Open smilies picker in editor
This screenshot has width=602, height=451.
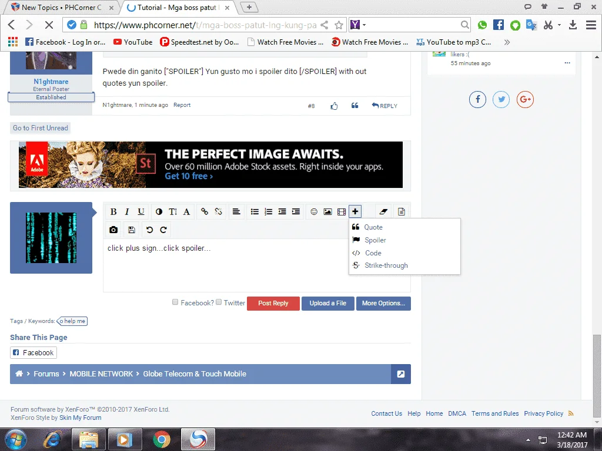click(x=314, y=211)
